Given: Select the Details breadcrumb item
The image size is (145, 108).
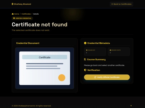Looking at the screenshot, I should coord(36,14).
